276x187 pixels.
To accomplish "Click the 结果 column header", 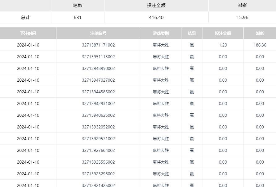I will [192, 33].
